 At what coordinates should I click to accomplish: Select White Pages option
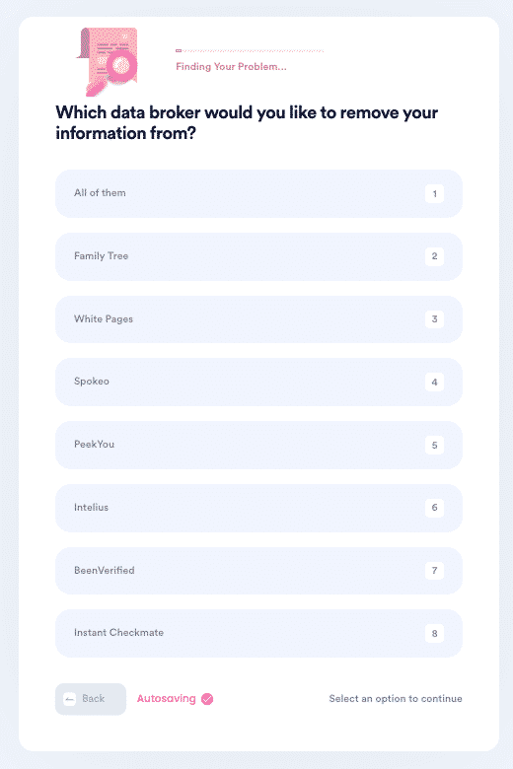tap(258, 319)
